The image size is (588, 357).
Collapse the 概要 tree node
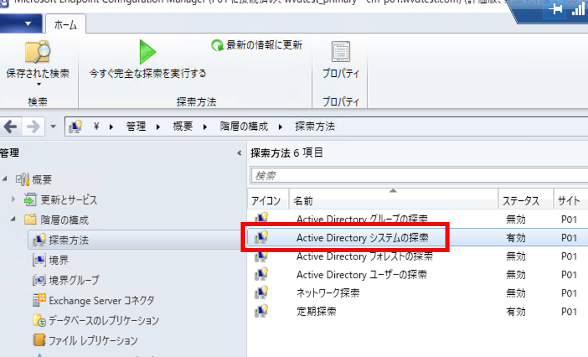click(x=5, y=179)
